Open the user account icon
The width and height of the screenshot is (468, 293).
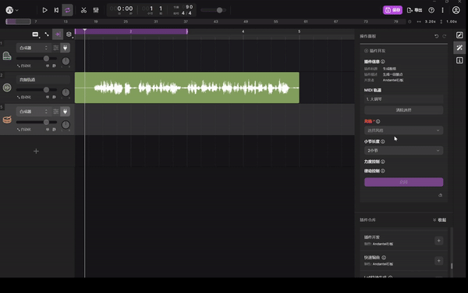(x=456, y=10)
